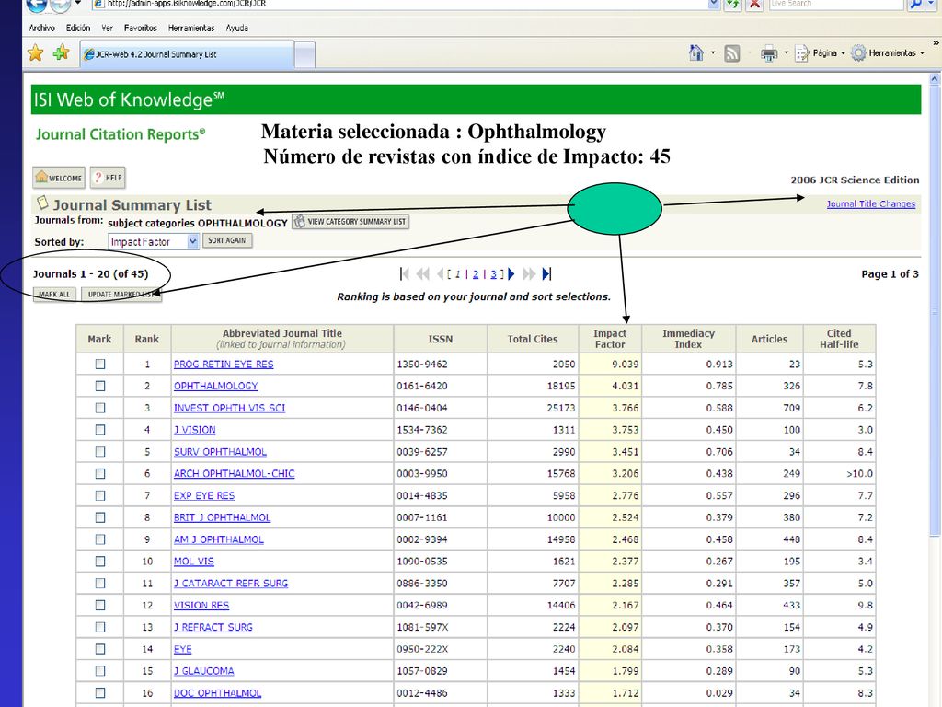Expand the command bar overflow chevron
942x707 pixels.
point(936,43)
